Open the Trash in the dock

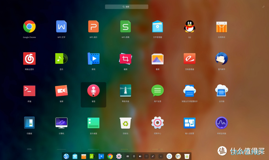click(187, 156)
